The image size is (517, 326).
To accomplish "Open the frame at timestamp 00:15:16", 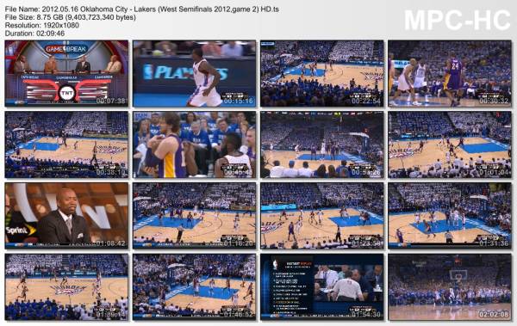I will (194, 74).
